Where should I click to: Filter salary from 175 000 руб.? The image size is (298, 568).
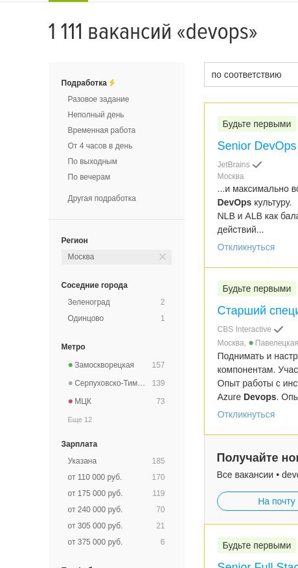coord(95,493)
